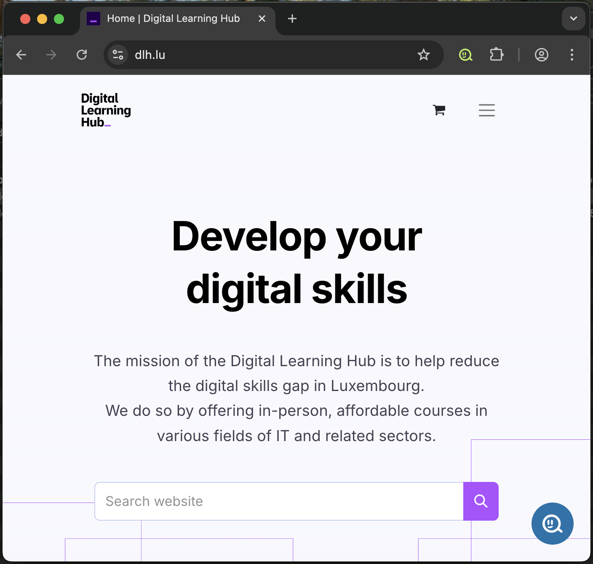Go forward to the next page
The height and width of the screenshot is (564, 593).
pyautogui.click(x=51, y=55)
